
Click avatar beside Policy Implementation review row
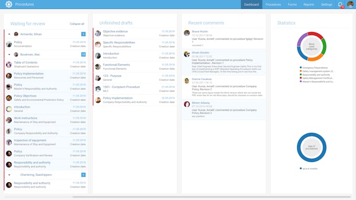[x=9, y=76]
